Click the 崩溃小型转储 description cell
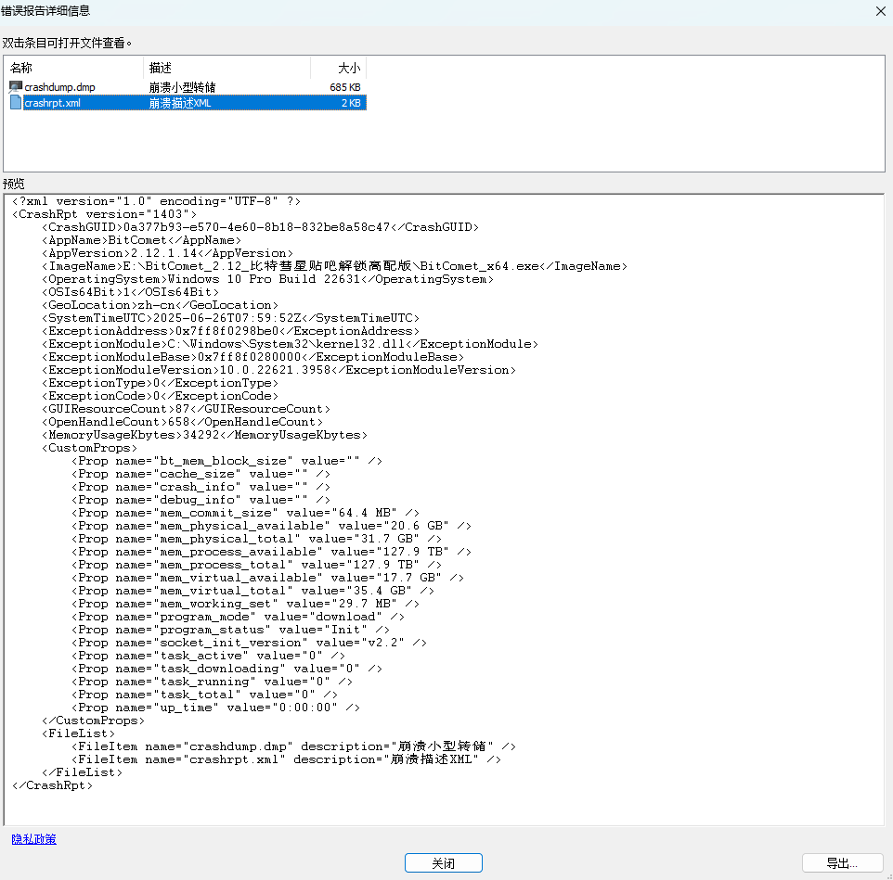893x880 pixels. click(182, 87)
